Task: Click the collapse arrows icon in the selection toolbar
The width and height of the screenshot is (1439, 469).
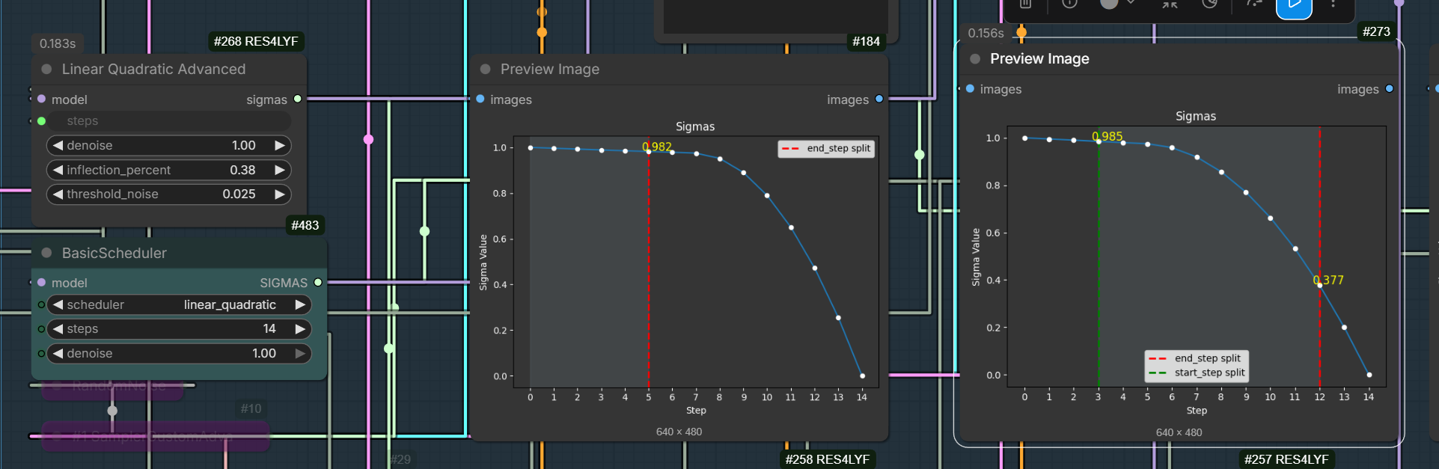Action: pyautogui.click(x=1170, y=4)
